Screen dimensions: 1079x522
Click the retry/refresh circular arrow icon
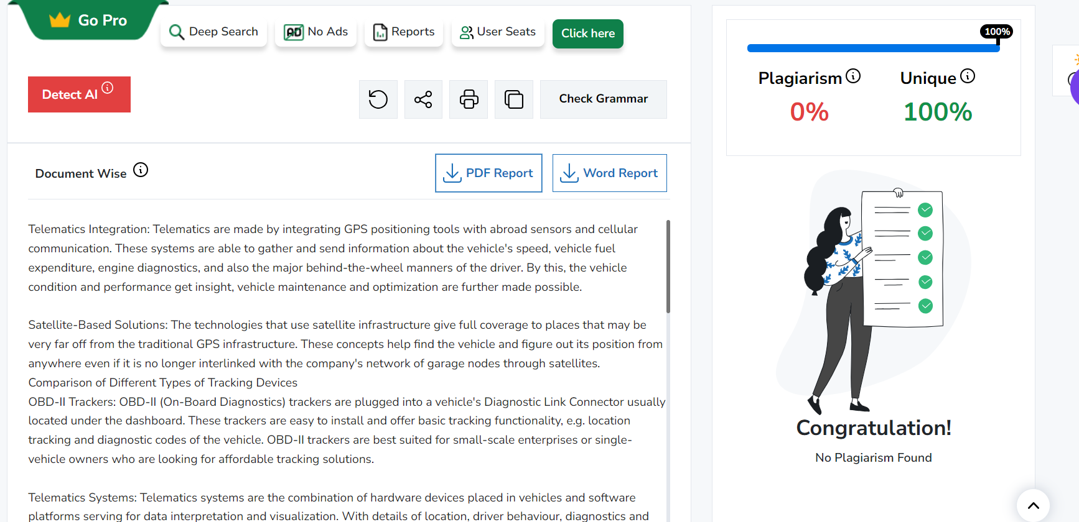(x=378, y=99)
